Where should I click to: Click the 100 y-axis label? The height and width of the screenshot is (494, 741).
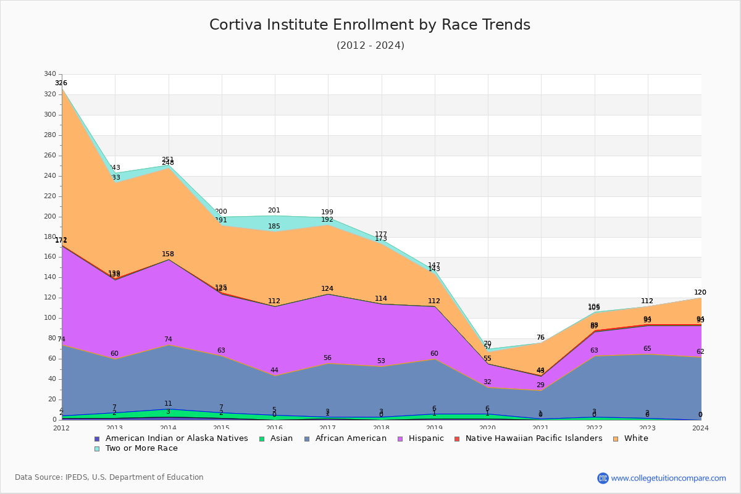50,318
